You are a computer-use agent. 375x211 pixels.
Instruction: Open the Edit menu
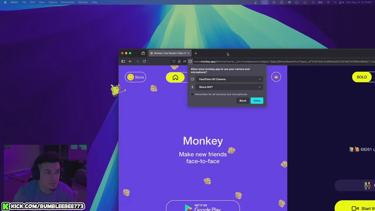coord(33,2)
